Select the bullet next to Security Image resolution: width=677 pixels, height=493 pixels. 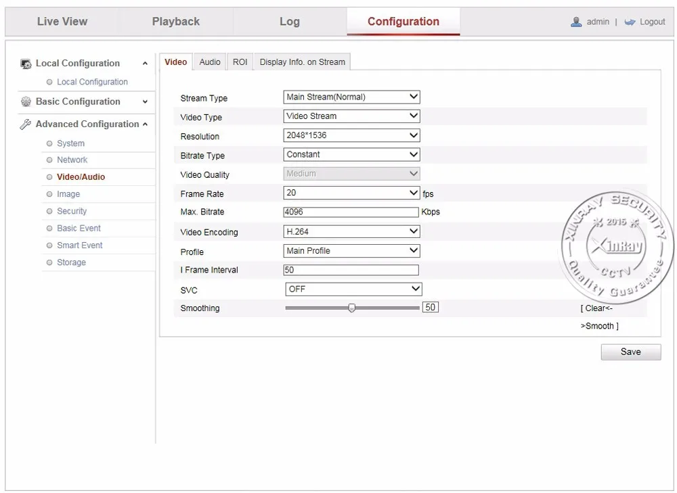click(49, 212)
